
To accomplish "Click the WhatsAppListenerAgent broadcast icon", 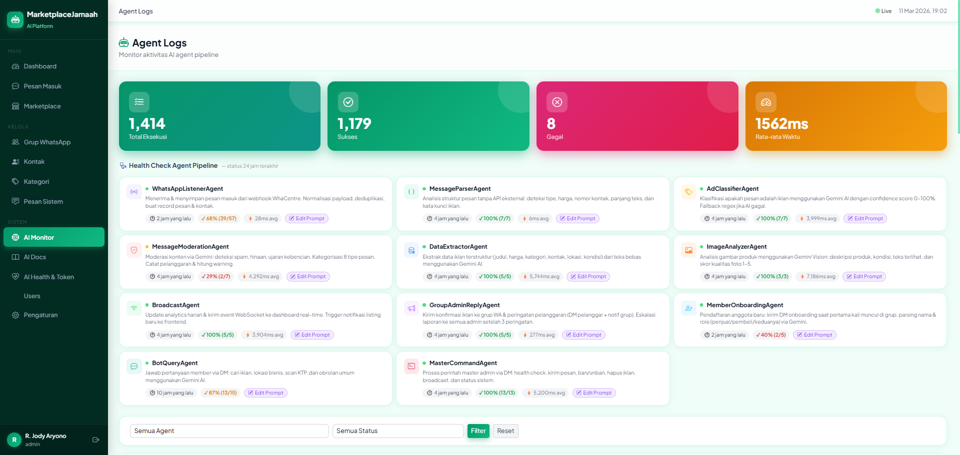I will [x=134, y=192].
